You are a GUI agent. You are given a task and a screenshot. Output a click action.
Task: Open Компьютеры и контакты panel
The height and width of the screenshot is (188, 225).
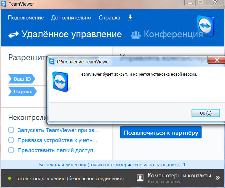tap(179, 175)
